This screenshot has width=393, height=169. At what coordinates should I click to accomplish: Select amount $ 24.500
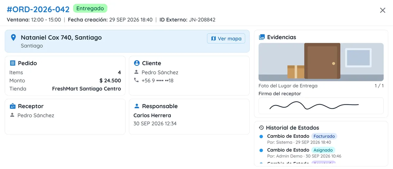(x=110, y=81)
